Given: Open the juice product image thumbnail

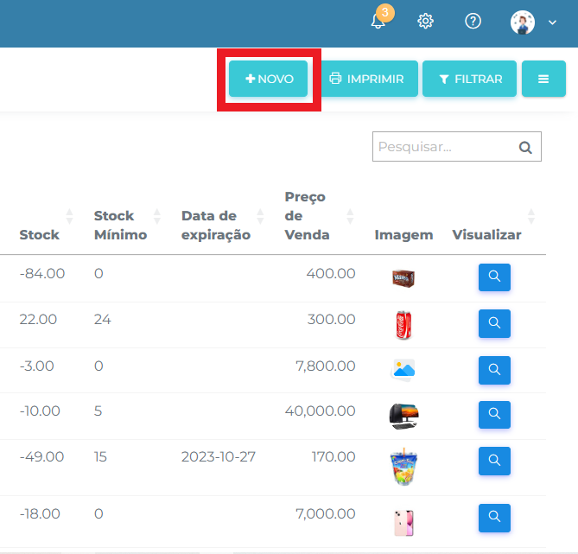Looking at the screenshot, I should pyautogui.click(x=403, y=466).
